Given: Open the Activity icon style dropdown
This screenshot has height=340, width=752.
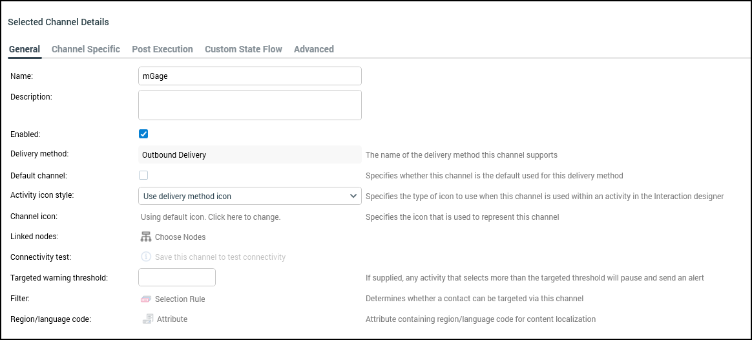Looking at the screenshot, I should [249, 196].
